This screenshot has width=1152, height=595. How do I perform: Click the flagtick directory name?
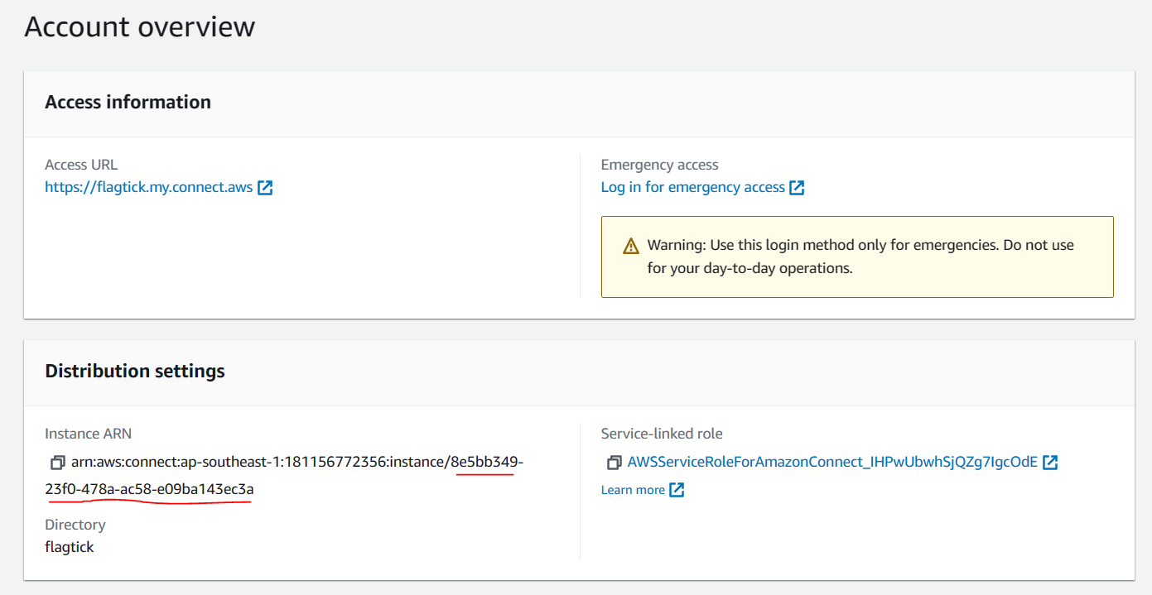70,547
